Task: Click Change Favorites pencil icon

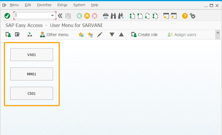Action: point(100,35)
